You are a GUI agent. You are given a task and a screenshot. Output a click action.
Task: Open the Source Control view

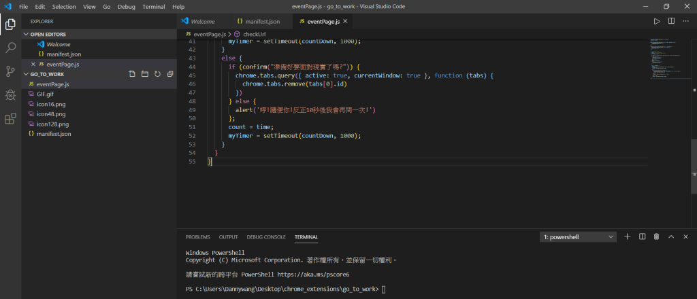coord(10,71)
